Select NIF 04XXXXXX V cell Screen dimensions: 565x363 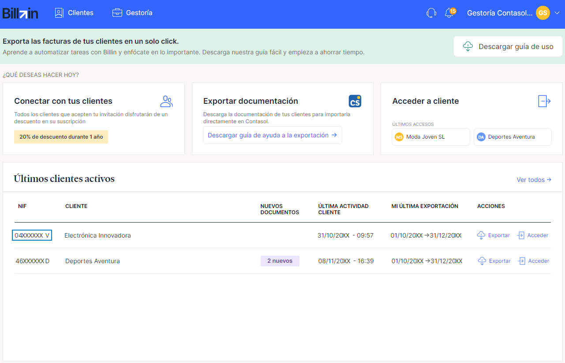(32, 235)
